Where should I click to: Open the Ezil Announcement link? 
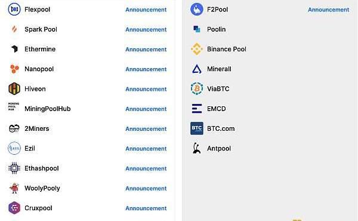[x=146, y=149]
